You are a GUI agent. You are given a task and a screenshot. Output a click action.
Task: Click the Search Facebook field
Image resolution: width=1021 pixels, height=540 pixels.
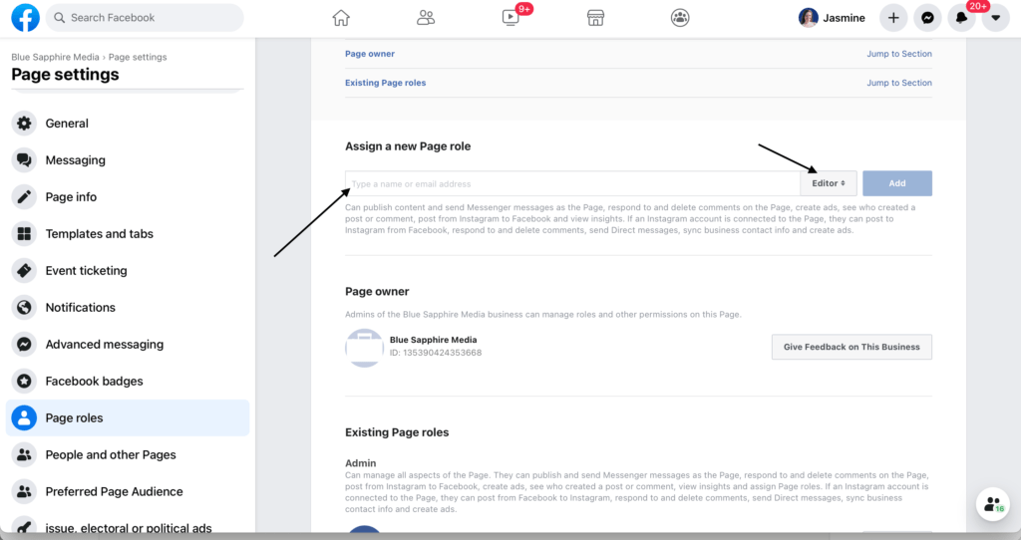click(145, 18)
